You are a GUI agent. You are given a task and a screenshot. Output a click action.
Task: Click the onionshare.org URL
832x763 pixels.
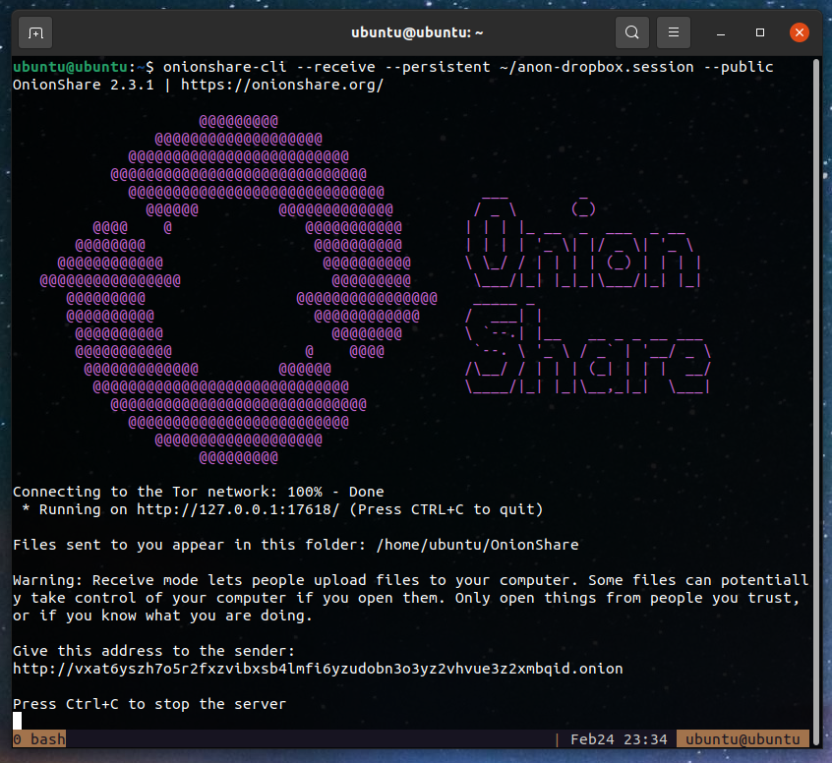coord(282,85)
